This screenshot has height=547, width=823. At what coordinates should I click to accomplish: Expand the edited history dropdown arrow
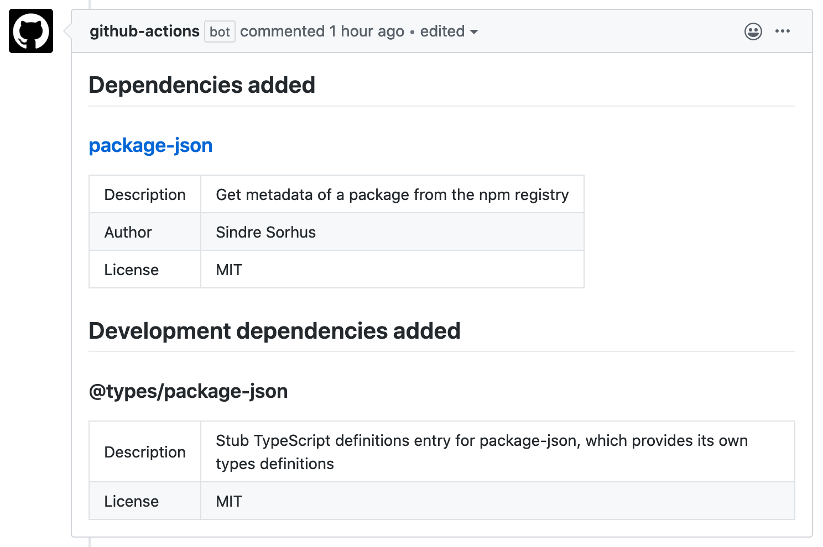(x=473, y=32)
